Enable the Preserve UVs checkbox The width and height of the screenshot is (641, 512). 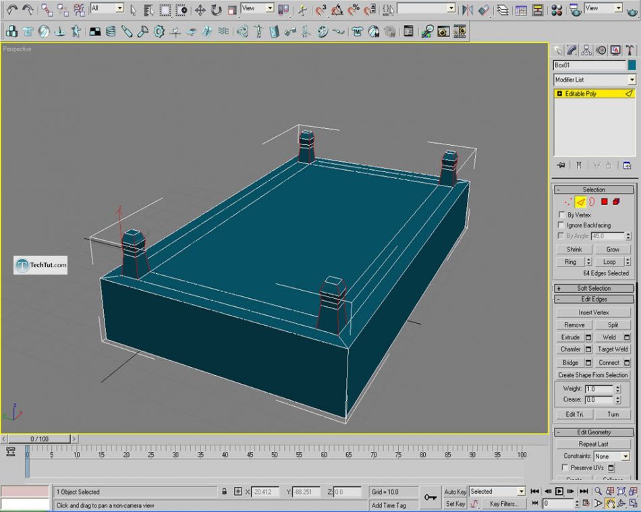[565, 467]
